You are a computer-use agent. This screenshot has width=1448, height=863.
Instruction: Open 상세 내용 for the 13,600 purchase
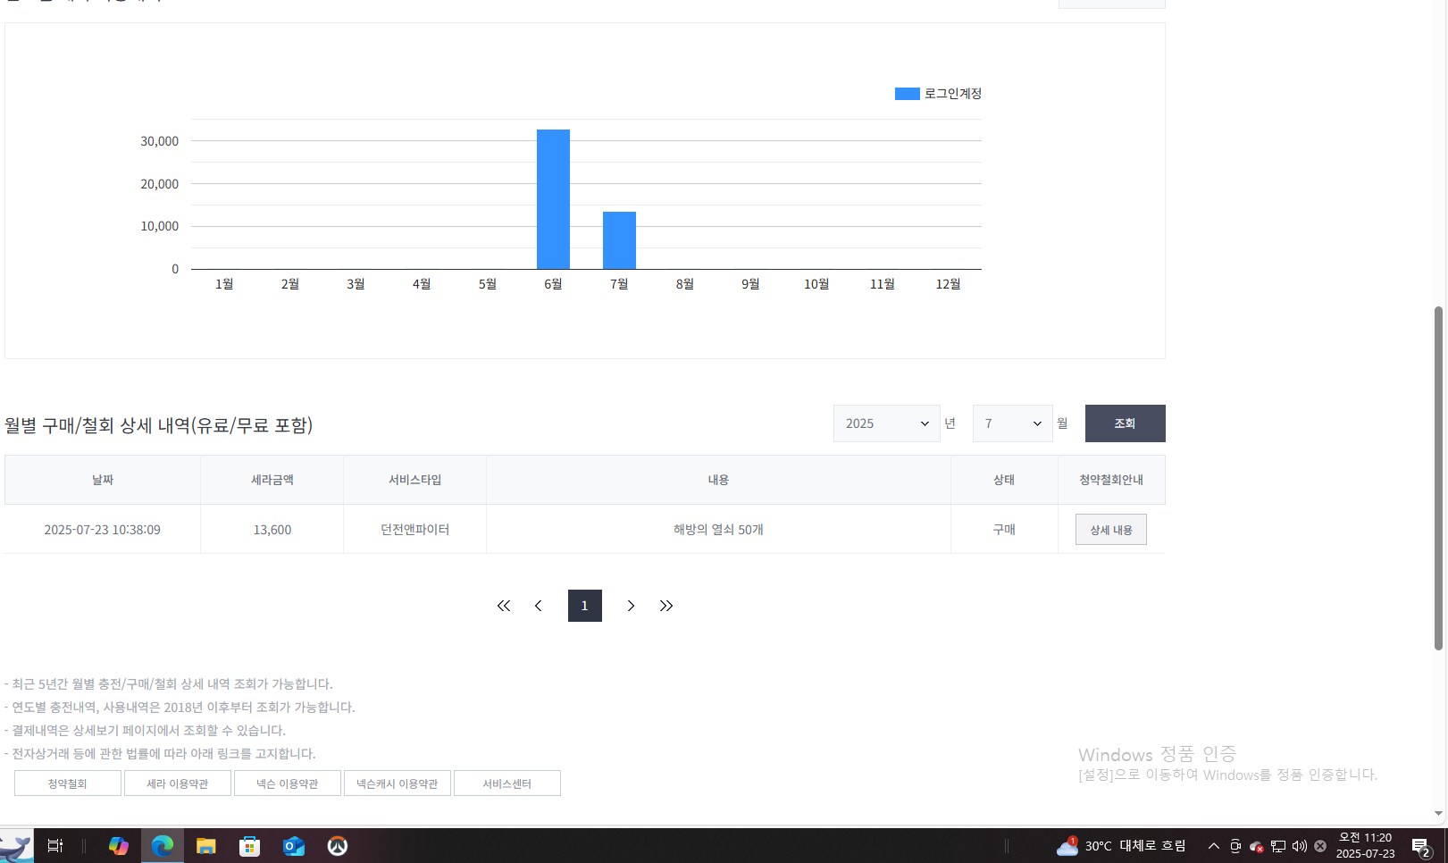point(1110,530)
